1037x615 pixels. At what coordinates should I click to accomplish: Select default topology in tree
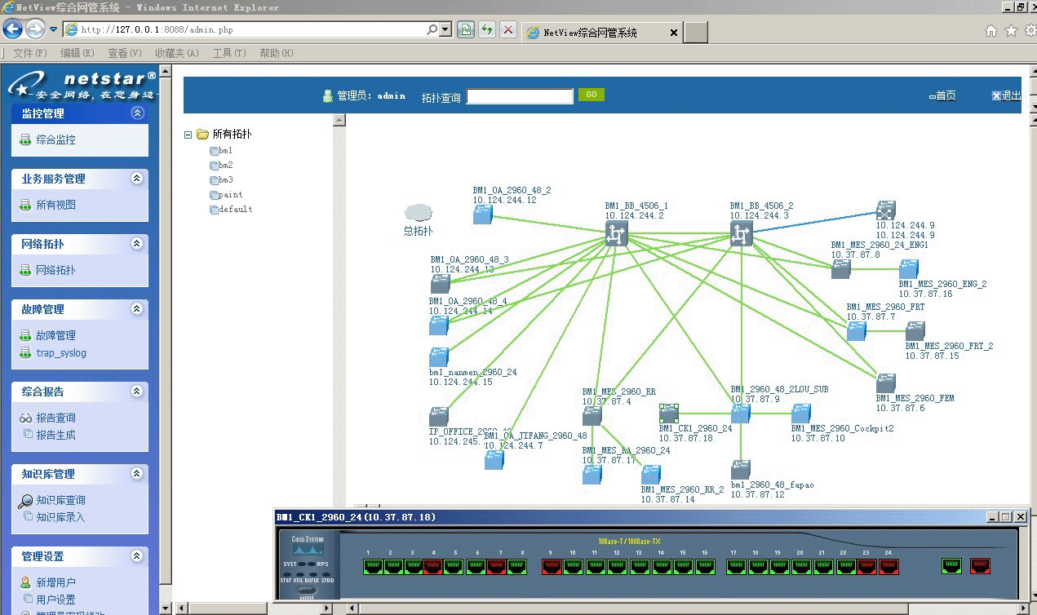coord(235,210)
